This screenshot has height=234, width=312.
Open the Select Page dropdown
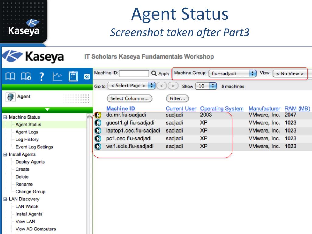131,86
